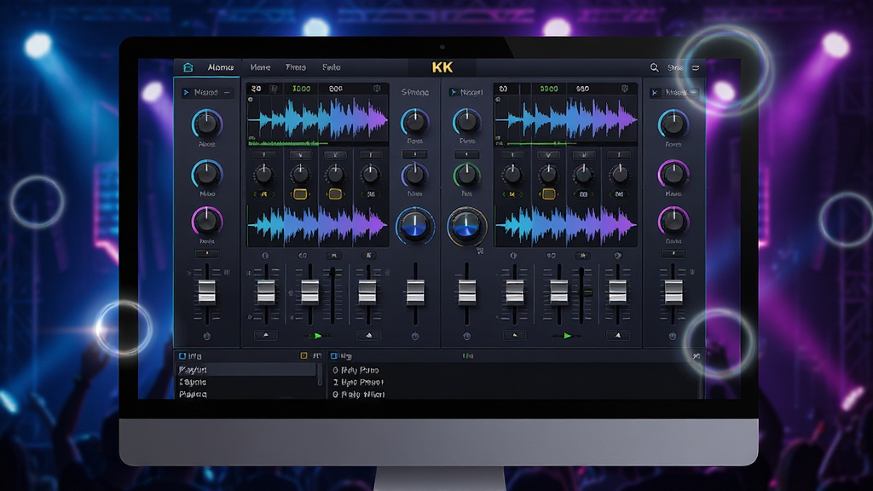Open the menu icon right of the search
The height and width of the screenshot is (491, 873).
696,68
